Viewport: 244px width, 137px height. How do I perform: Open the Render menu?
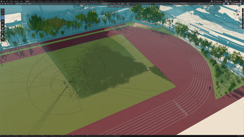click(x=11, y=1)
